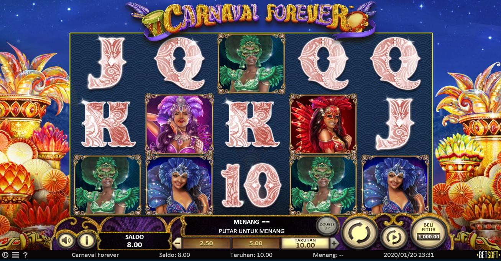
Task: Select the 10.00 taruhan bet option
Action: pyautogui.click(x=305, y=243)
